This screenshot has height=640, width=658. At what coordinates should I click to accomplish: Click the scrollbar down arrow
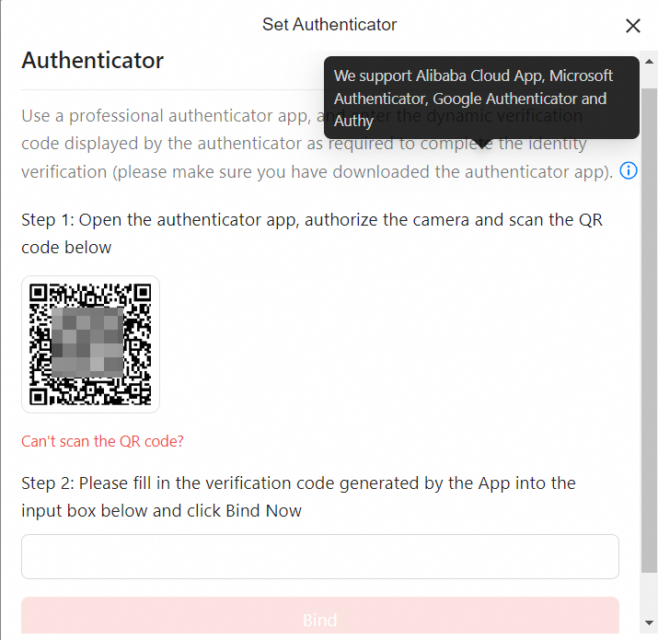tap(649, 623)
